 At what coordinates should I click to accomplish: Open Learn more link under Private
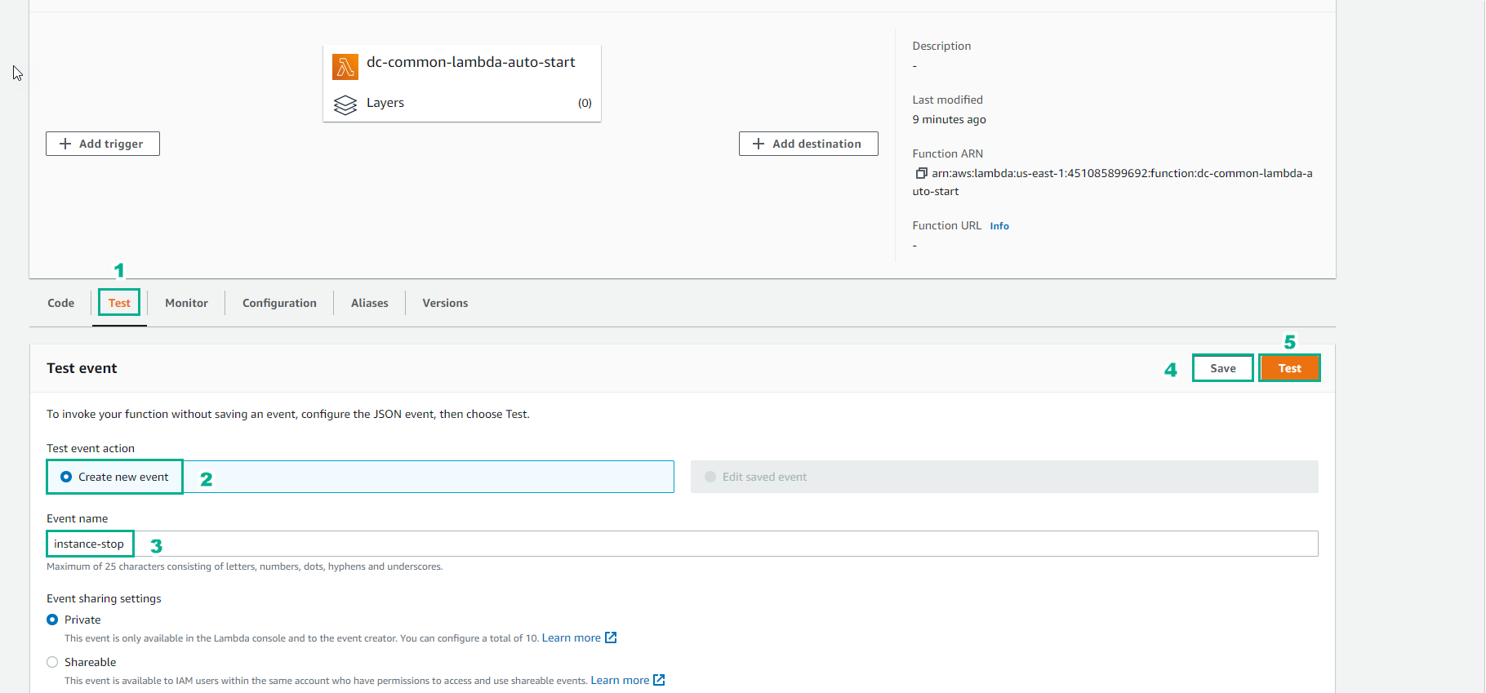[572, 637]
